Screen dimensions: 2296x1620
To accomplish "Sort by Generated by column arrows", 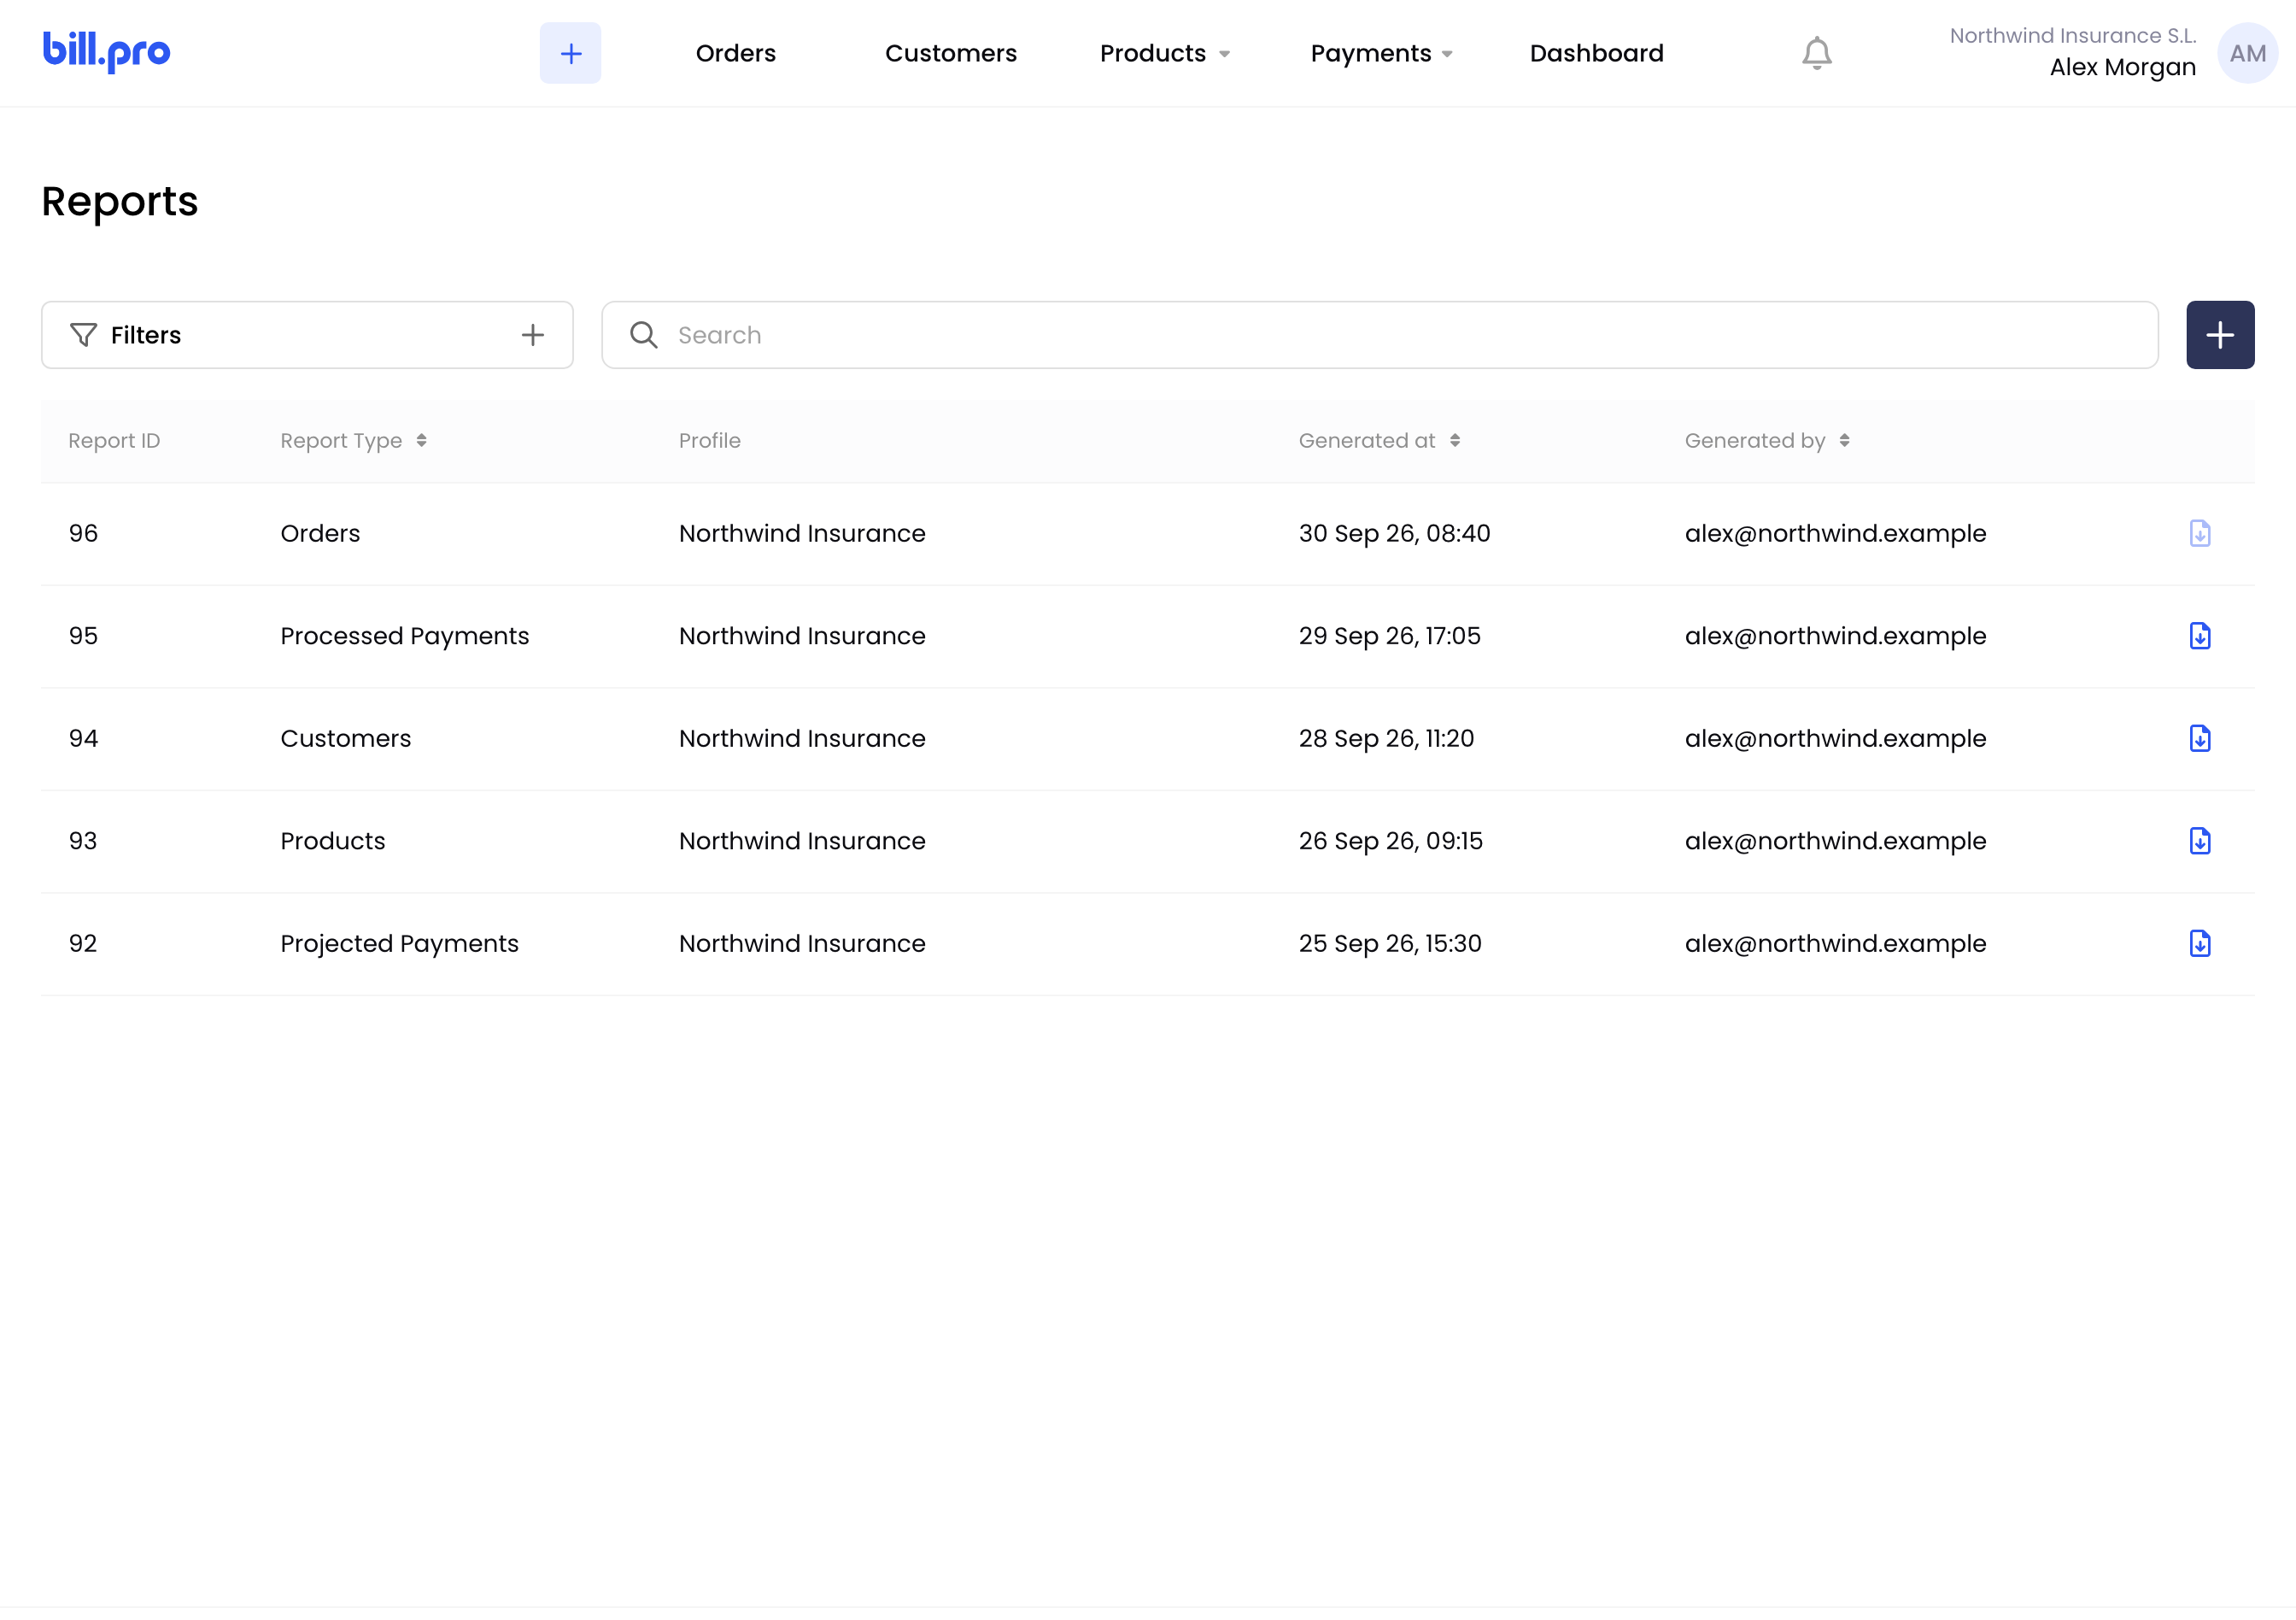I will [1843, 441].
